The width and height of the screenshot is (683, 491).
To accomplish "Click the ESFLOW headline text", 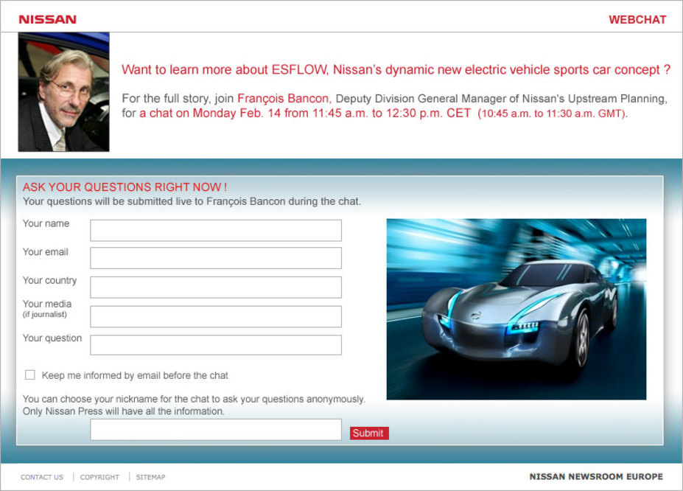I will tap(396, 70).
